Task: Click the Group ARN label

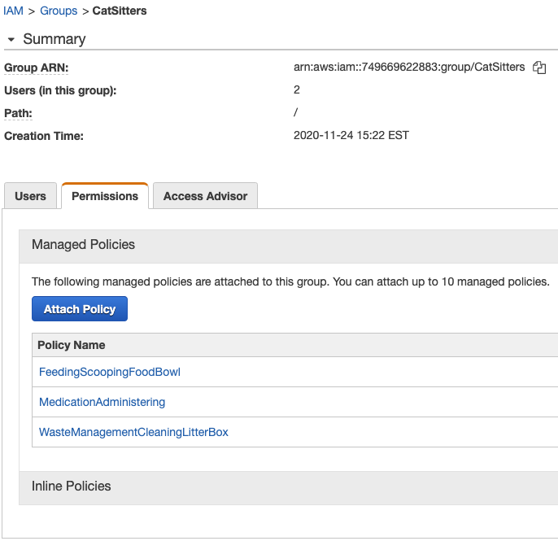Action: click(x=37, y=68)
